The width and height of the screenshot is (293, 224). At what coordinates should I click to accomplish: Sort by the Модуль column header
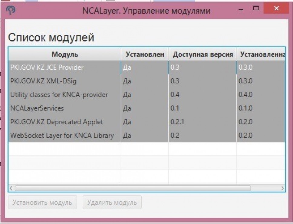(65, 54)
